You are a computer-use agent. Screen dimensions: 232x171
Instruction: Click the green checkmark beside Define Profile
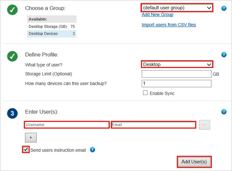pos(12,57)
